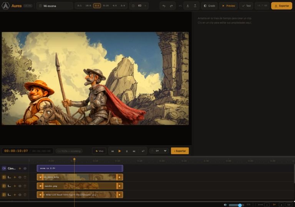The height and width of the screenshot is (207, 295).
Task: Click the right handle of the sancho.png clip
Action: pyautogui.click(x=119, y=186)
